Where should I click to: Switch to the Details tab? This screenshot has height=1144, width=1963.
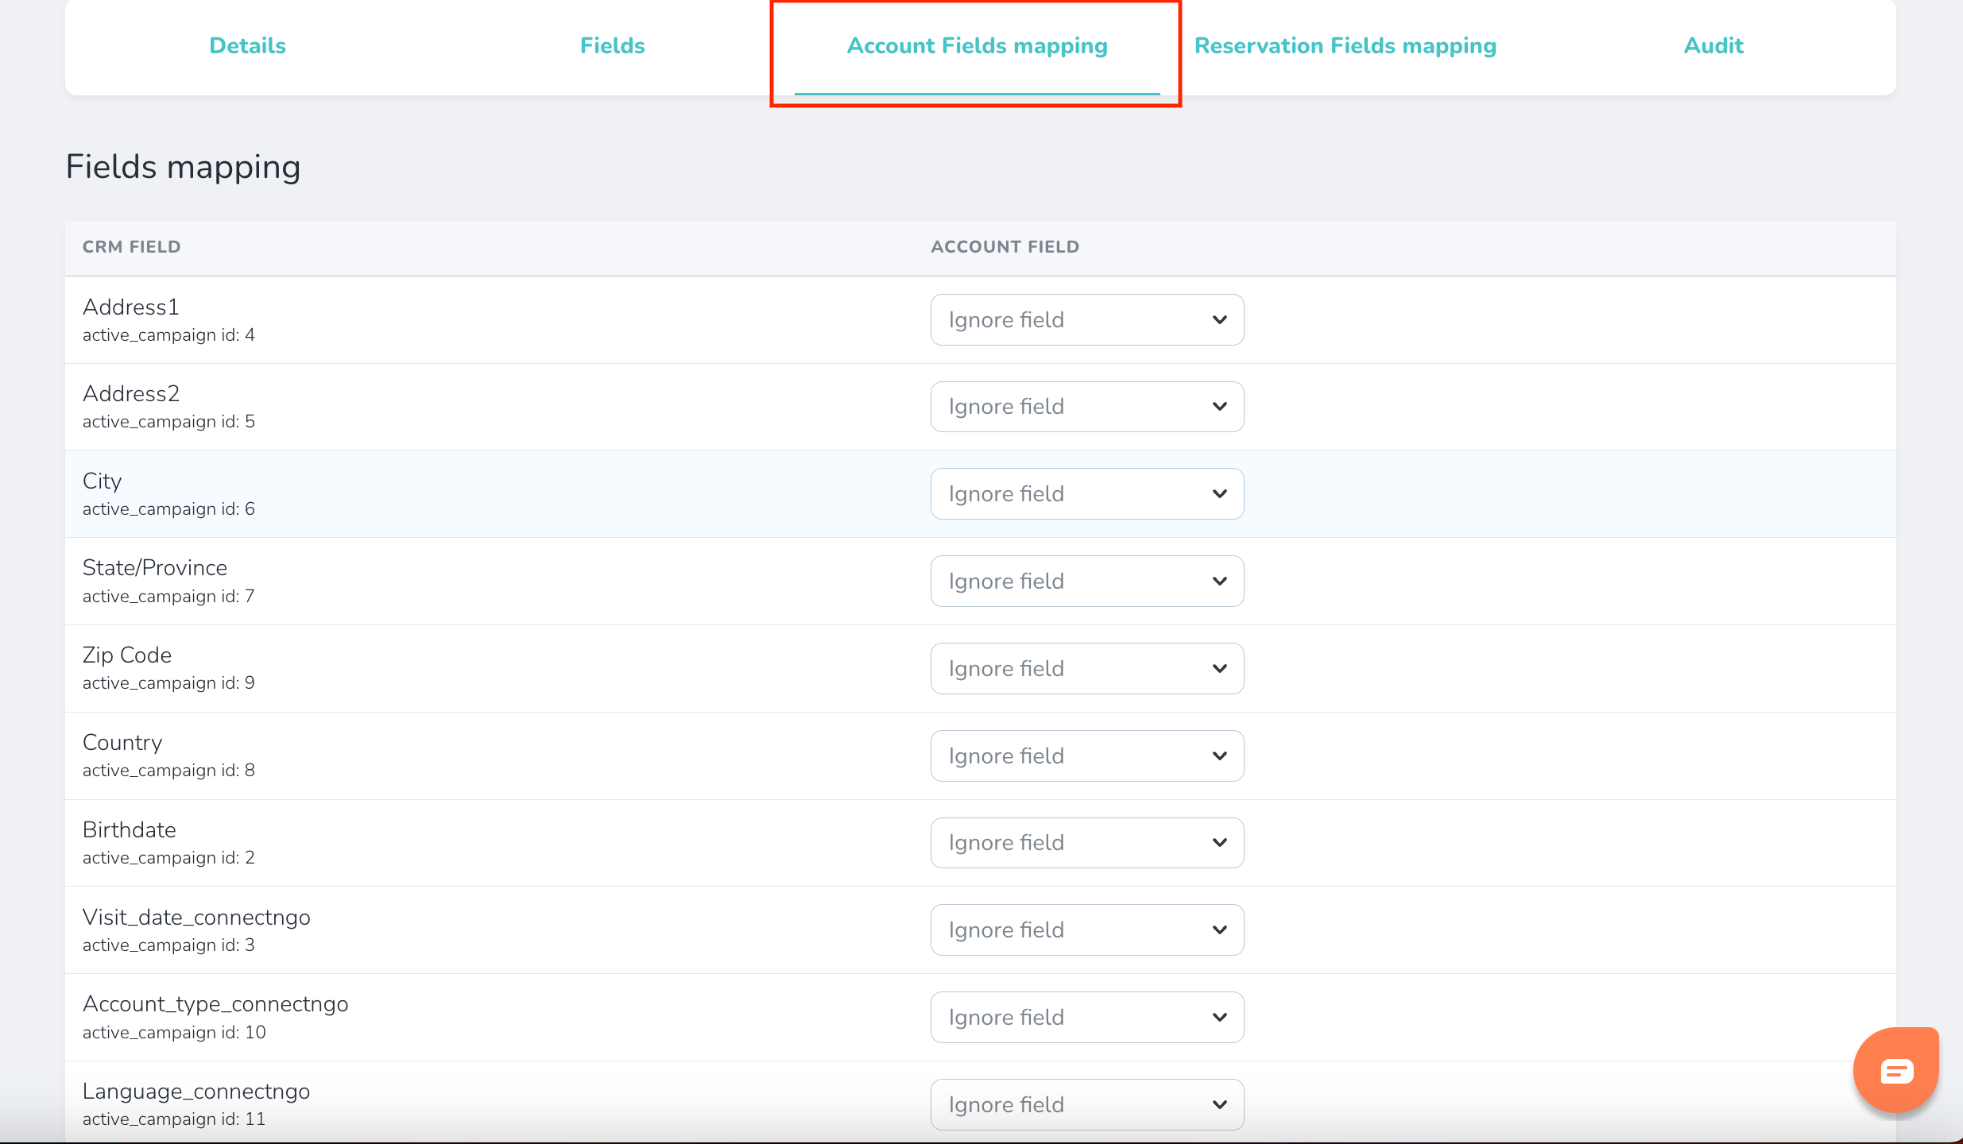247,46
